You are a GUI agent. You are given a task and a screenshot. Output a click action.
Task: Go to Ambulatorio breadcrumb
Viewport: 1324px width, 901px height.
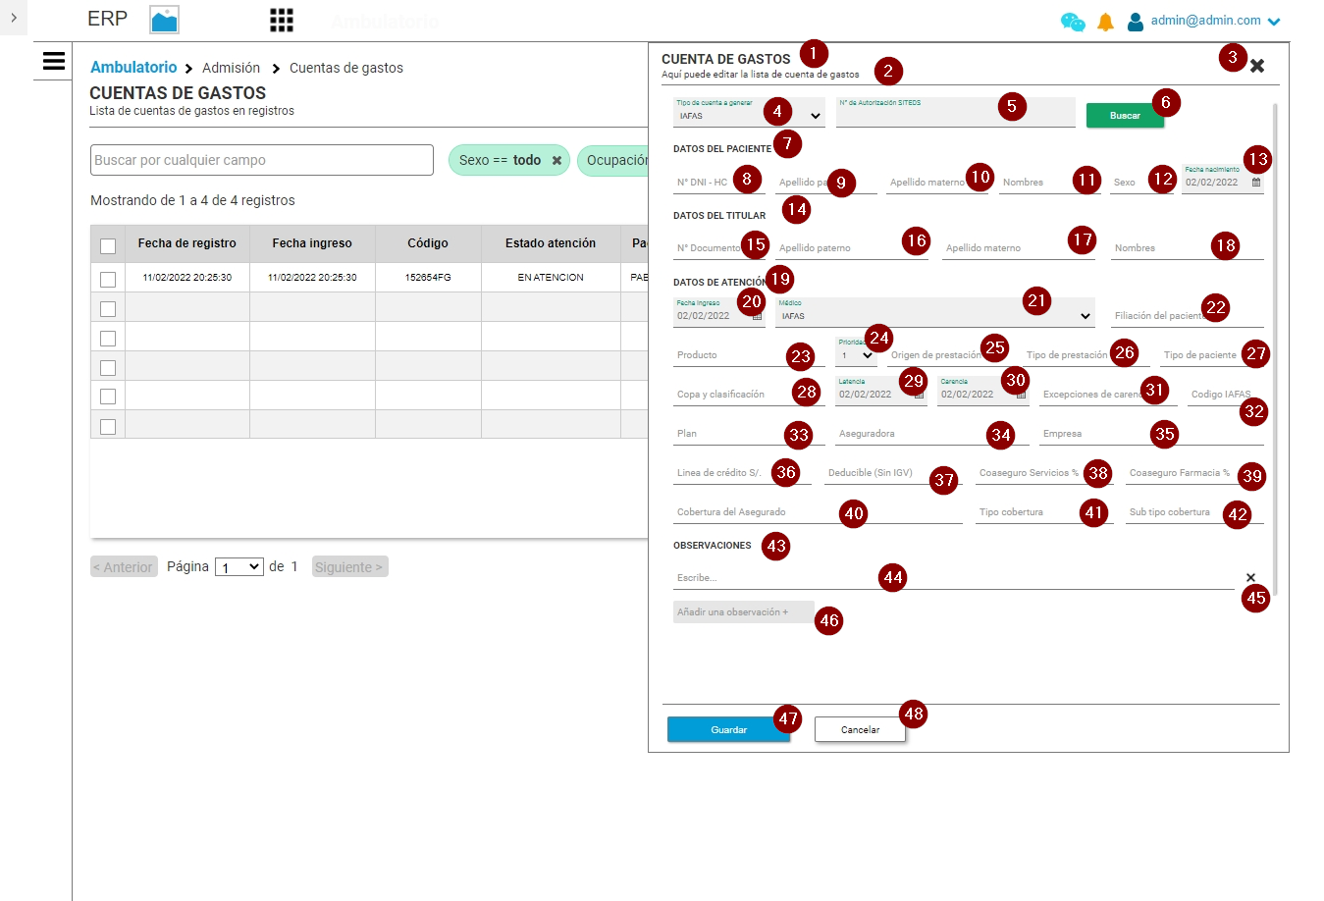coord(133,68)
